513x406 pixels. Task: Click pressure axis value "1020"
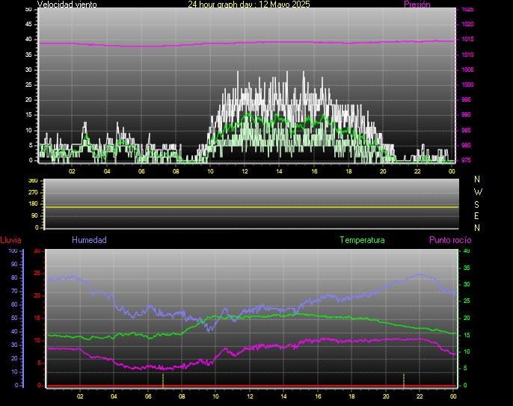pyautogui.click(x=467, y=24)
